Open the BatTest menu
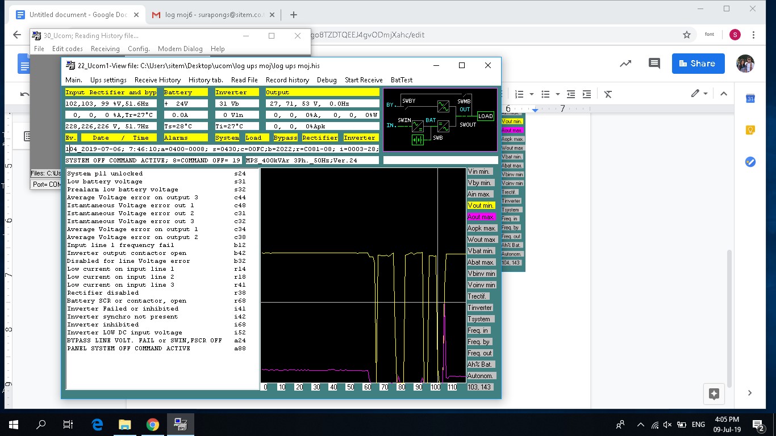The height and width of the screenshot is (436, 776). [401, 80]
